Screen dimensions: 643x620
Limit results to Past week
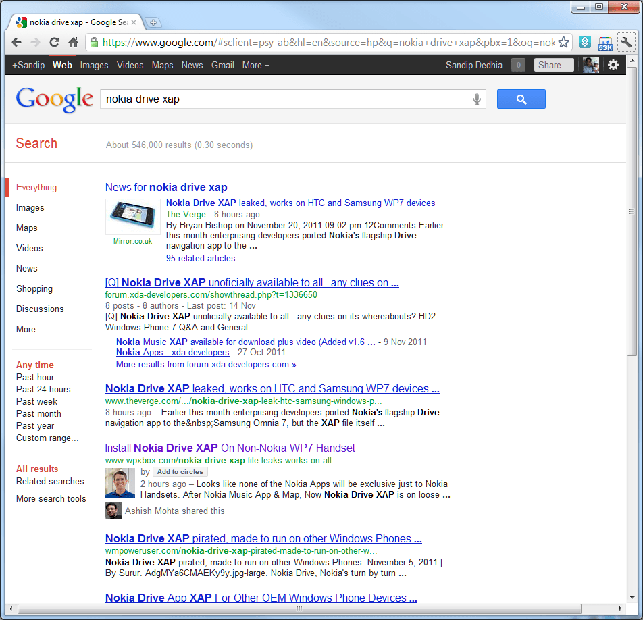37,401
